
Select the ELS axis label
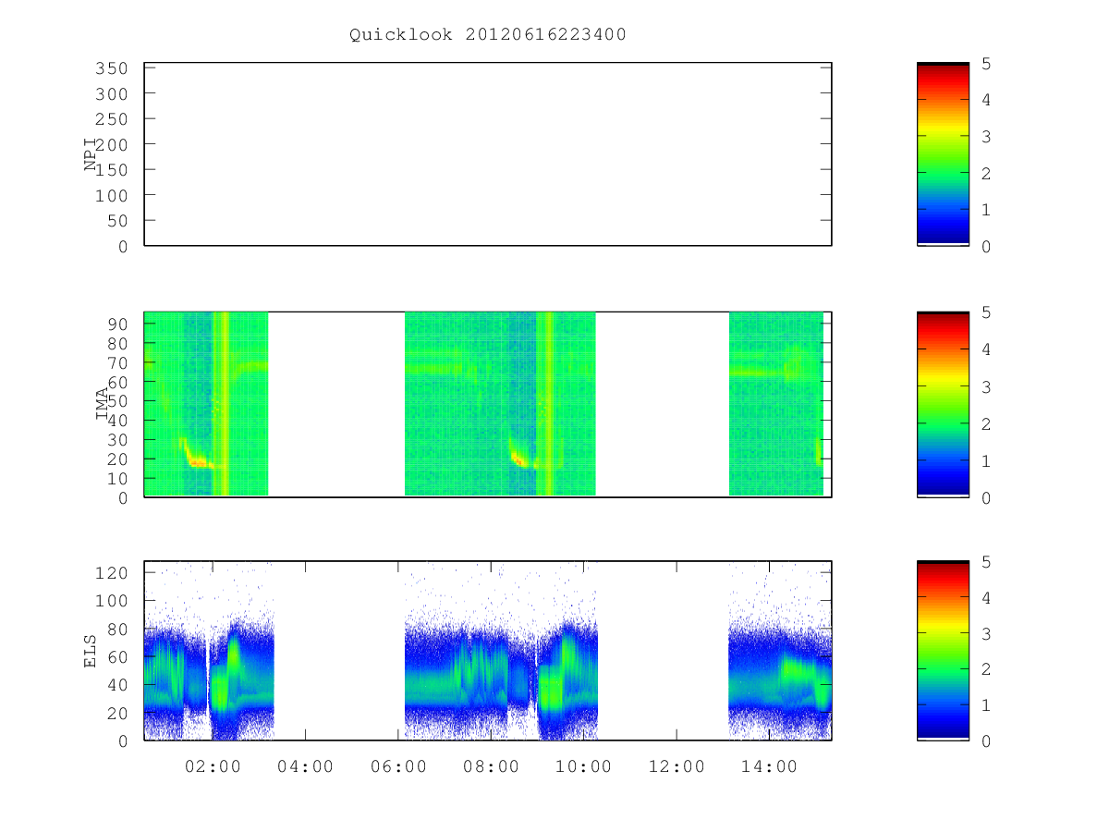[x=91, y=651]
